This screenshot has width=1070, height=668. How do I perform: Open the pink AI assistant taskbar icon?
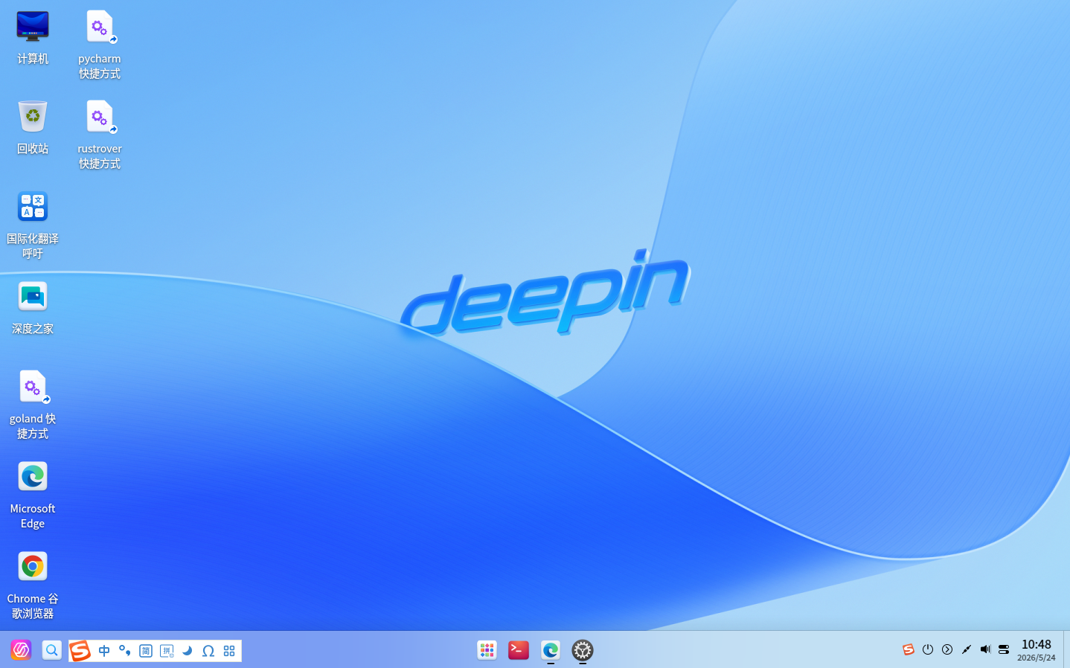pos(21,650)
